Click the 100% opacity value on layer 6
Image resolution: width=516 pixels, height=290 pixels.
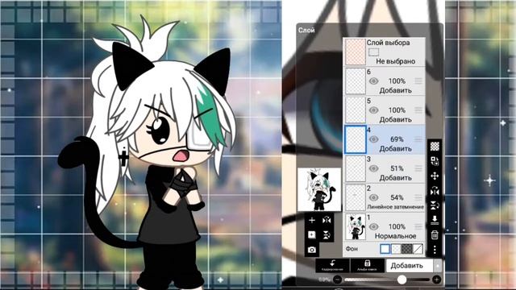[x=397, y=81]
